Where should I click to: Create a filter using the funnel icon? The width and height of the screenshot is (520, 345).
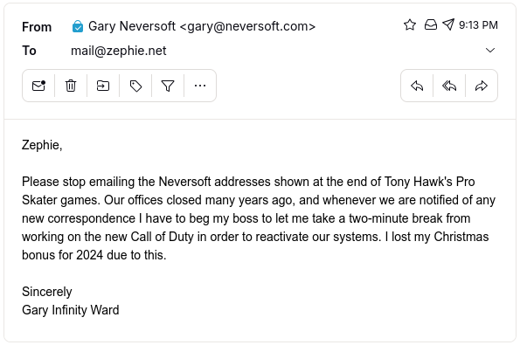(x=168, y=86)
